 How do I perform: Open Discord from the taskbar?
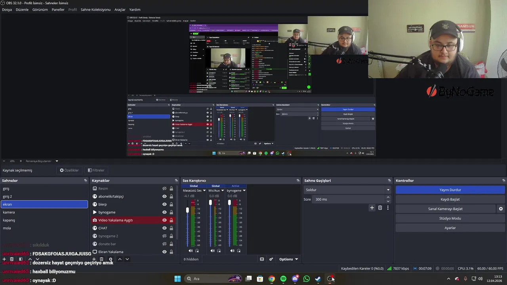[x=295, y=279]
